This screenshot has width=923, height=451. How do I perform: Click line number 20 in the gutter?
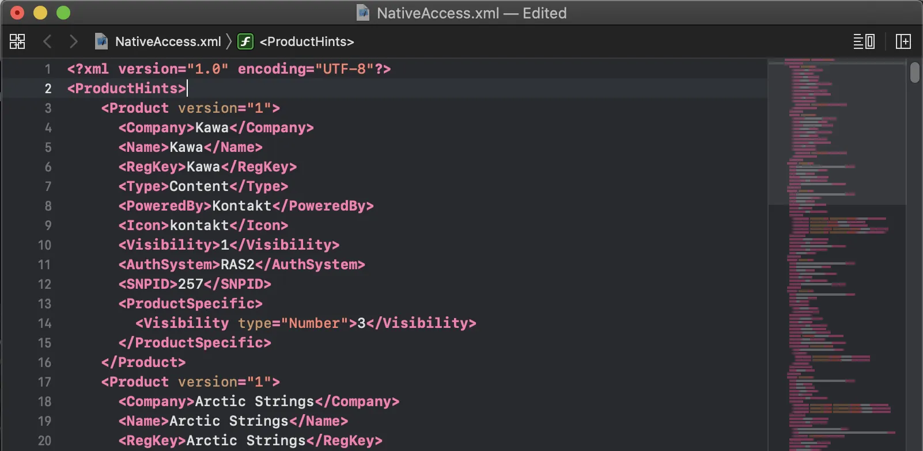coord(44,441)
